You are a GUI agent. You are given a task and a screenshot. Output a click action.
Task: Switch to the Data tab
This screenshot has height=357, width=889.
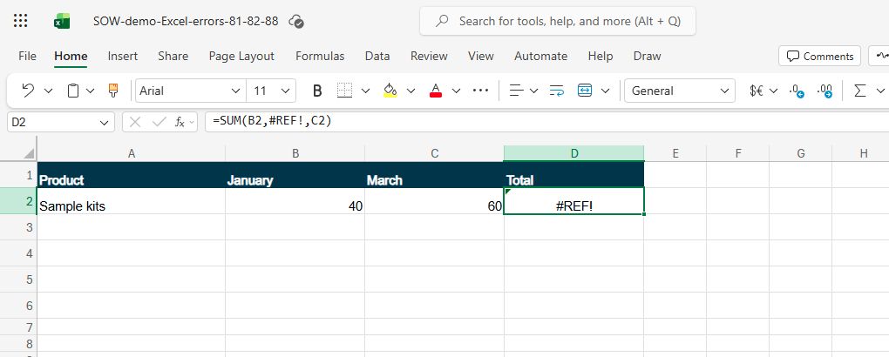[x=377, y=56]
